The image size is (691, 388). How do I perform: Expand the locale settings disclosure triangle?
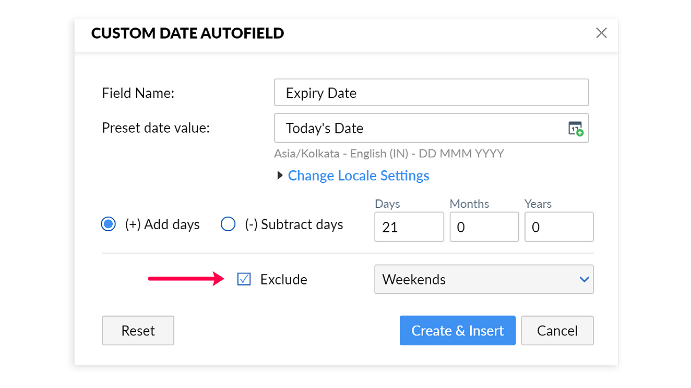click(280, 176)
